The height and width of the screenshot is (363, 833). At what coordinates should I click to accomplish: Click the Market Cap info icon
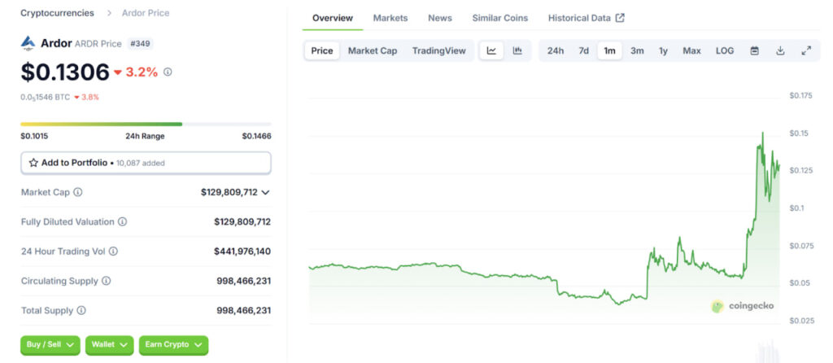tap(77, 192)
